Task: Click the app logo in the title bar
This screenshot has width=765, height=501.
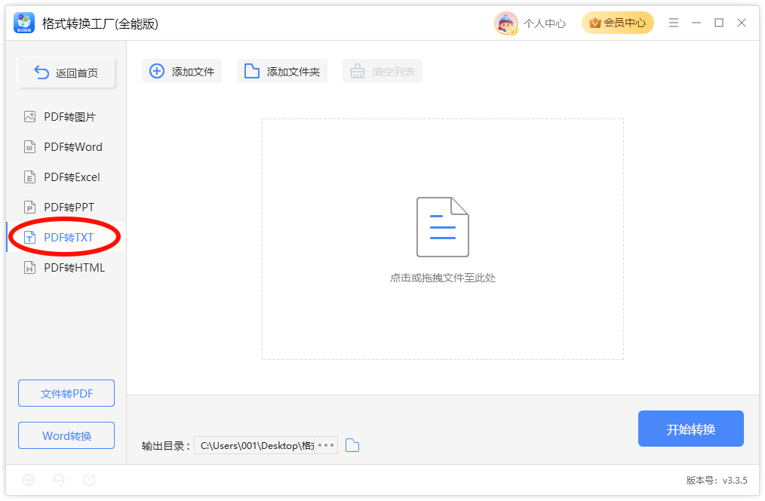Action: [x=24, y=23]
